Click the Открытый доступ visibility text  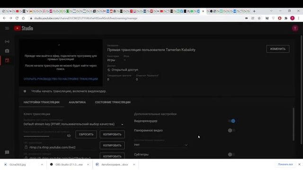click(125, 70)
